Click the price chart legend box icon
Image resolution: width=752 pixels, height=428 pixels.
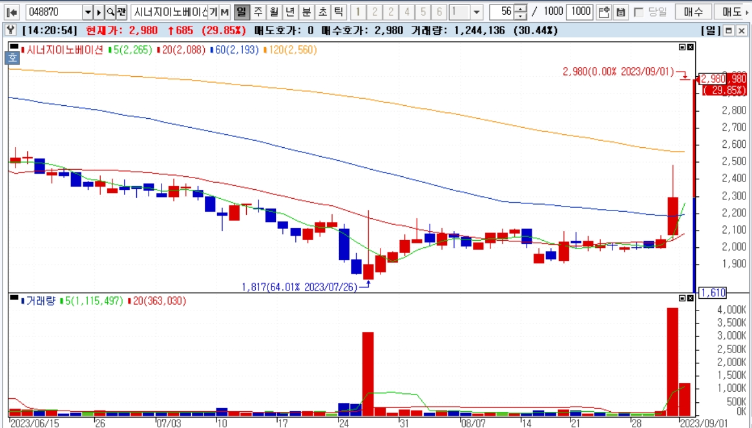[x=14, y=46]
